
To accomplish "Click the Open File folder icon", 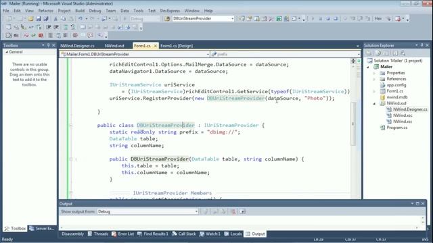I will pyautogui.click(x=30, y=19).
